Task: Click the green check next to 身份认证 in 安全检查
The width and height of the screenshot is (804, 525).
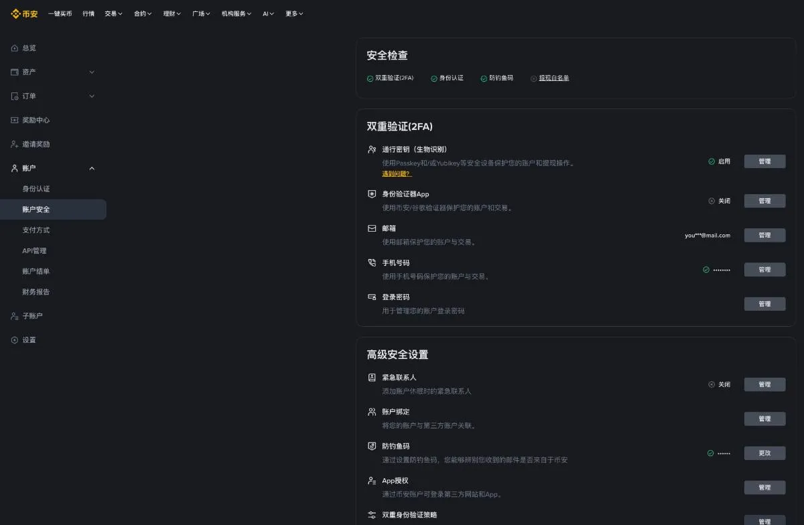Action: pos(434,78)
